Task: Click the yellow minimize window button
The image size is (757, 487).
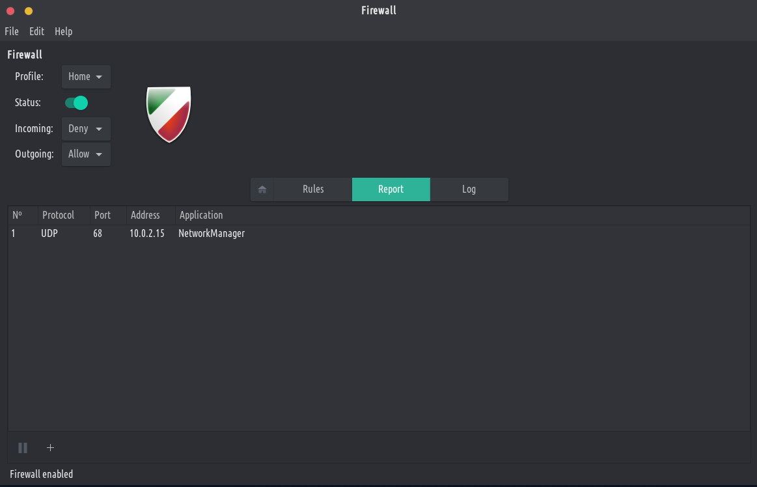Action: (x=29, y=10)
